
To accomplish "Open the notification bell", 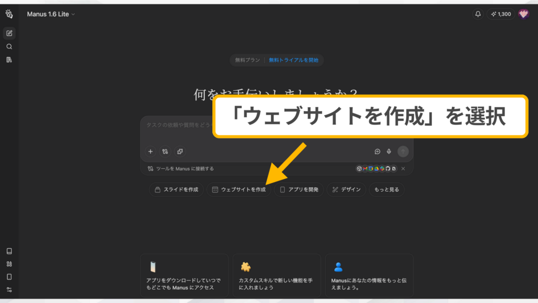I will (x=477, y=14).
